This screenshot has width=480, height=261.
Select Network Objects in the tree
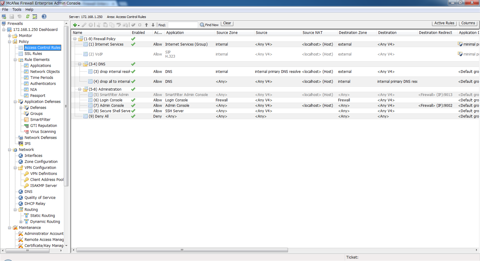(x=45, y=72)
